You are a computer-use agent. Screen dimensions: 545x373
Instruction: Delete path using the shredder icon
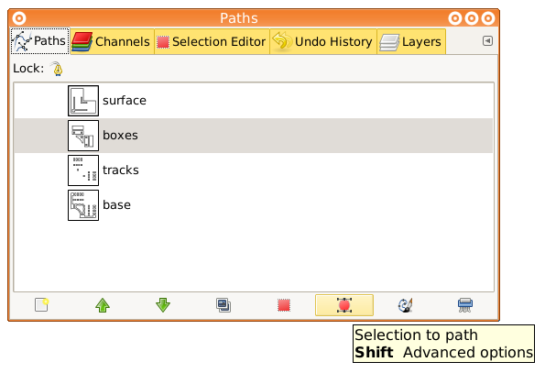tap(465, 305)
